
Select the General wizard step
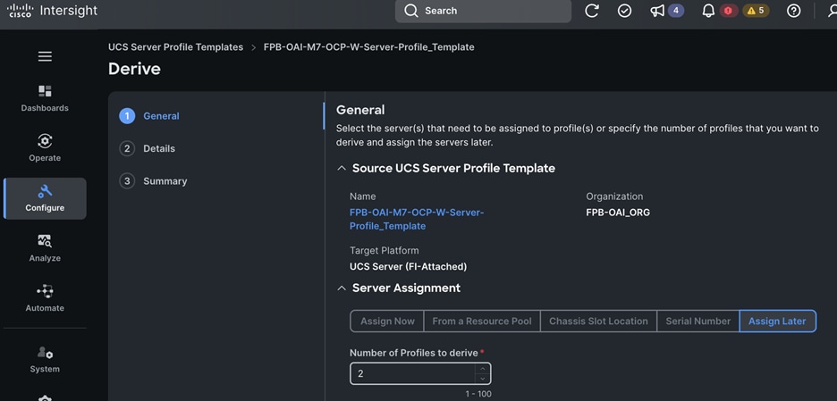point(149,116)
